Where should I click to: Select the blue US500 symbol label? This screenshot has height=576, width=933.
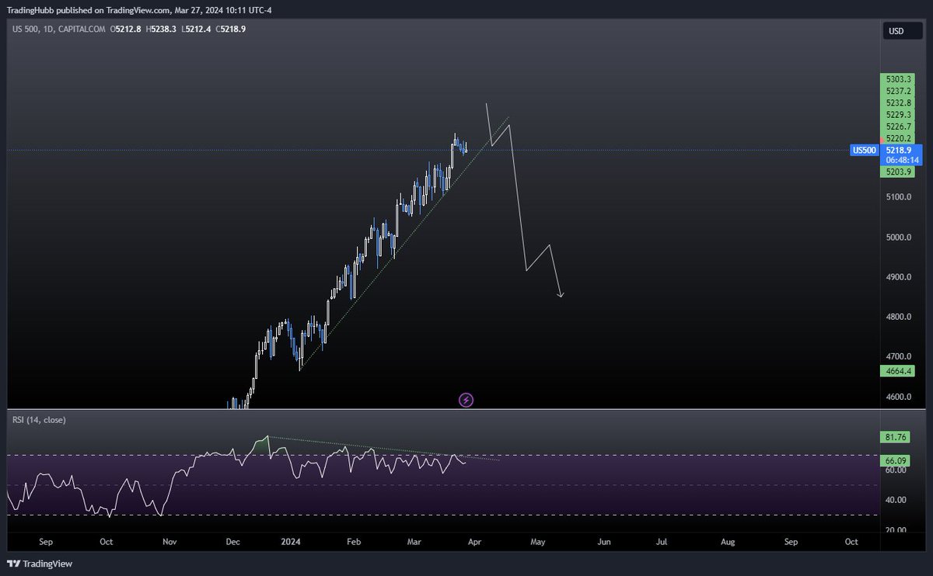click(864, 149)
